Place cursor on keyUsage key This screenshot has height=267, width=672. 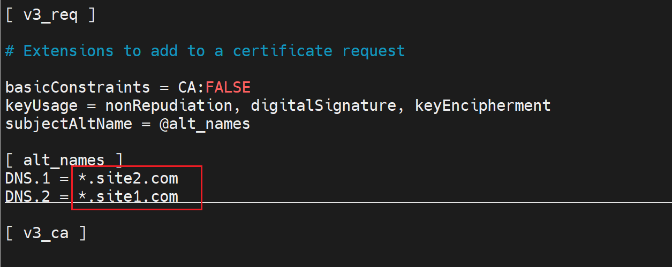[x=41, y=105]
